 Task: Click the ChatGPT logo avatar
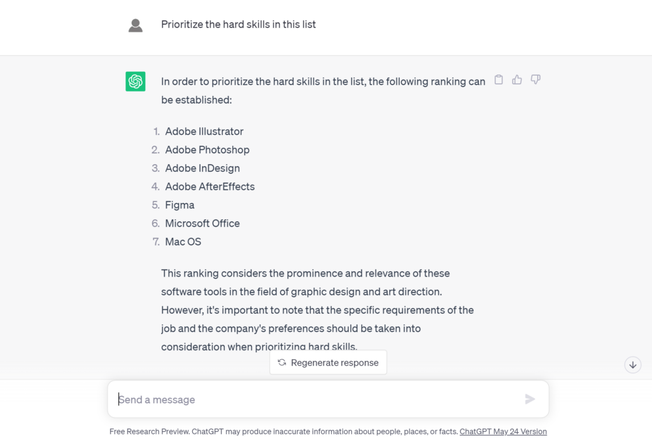click(136, 81)
